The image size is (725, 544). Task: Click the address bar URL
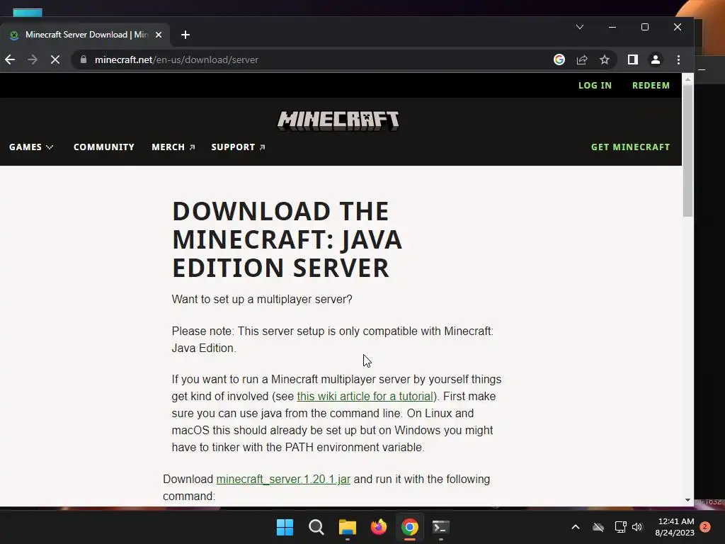pos(176,59)
